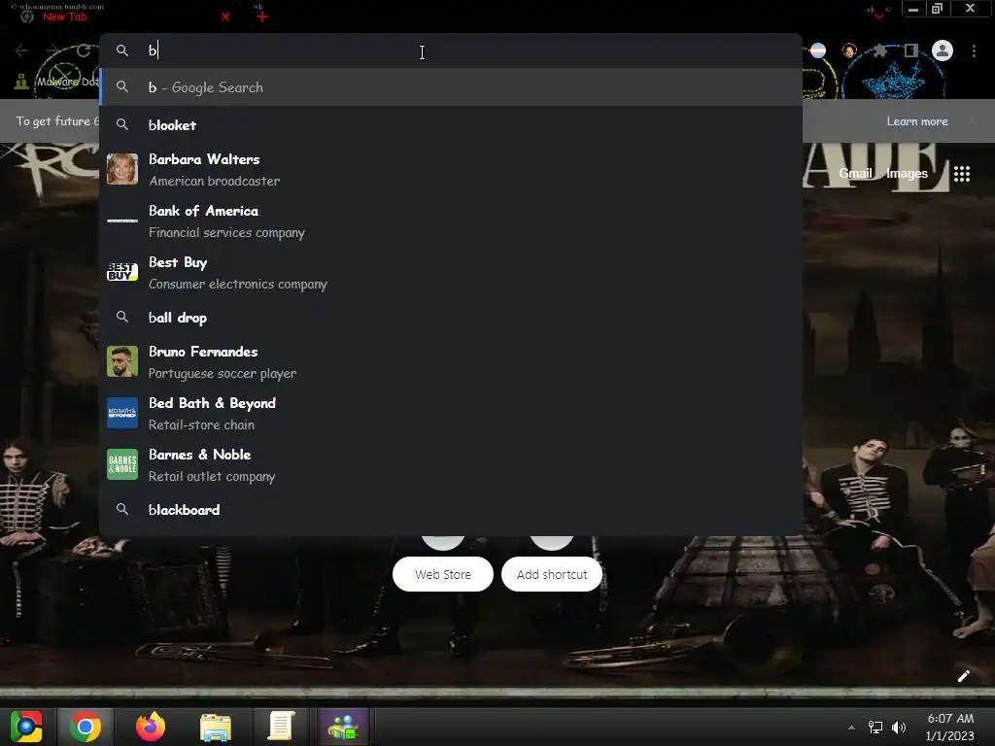
Task: Pick the Best Buy suggestion
Action: point(451,272)
